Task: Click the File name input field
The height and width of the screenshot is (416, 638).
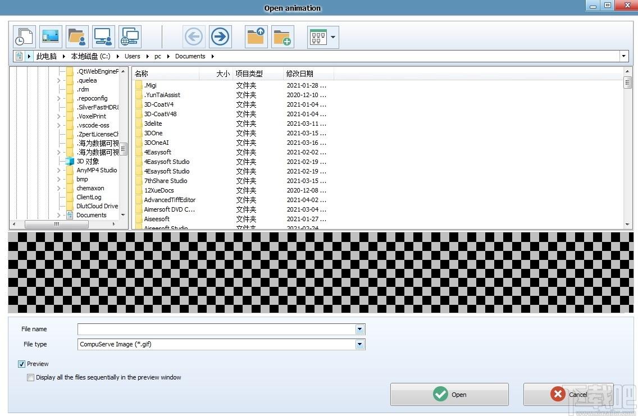Action: coord(216,329)
